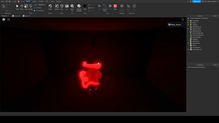Click the Workspace service icon
The height and width of the screenshot is (123, 219).
[x=191, y=21]
